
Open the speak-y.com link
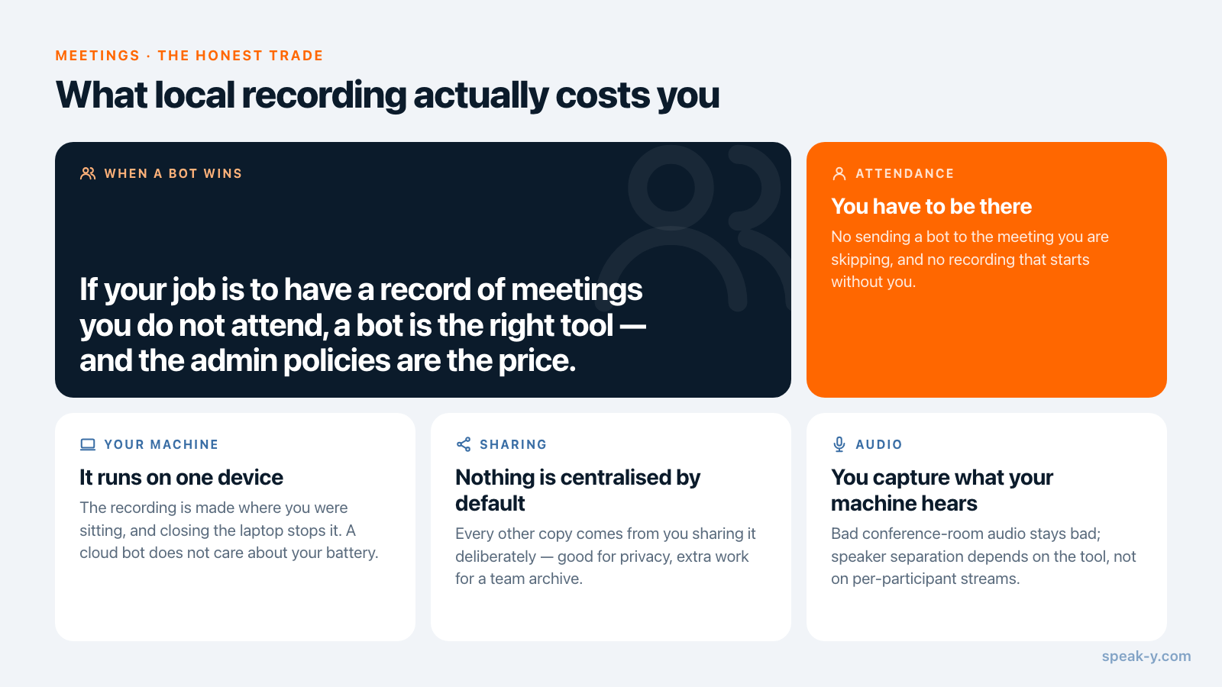(x=1146, y=656)
